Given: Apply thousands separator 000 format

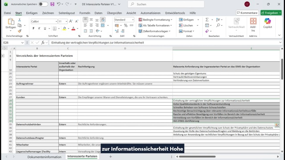Looking at the screenshot, I should [x=131, y=25].
